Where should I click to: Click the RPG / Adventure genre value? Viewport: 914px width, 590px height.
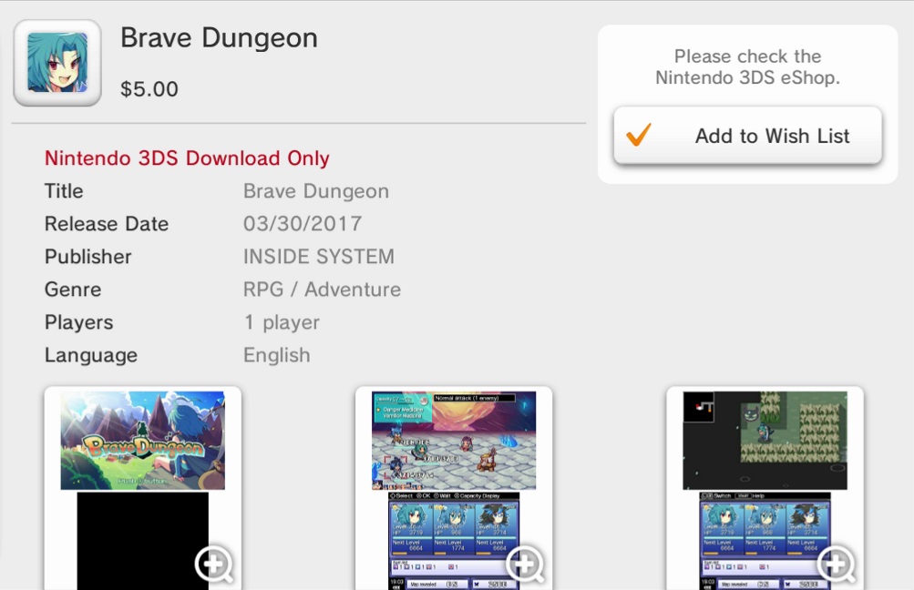(x=322, y=290)
